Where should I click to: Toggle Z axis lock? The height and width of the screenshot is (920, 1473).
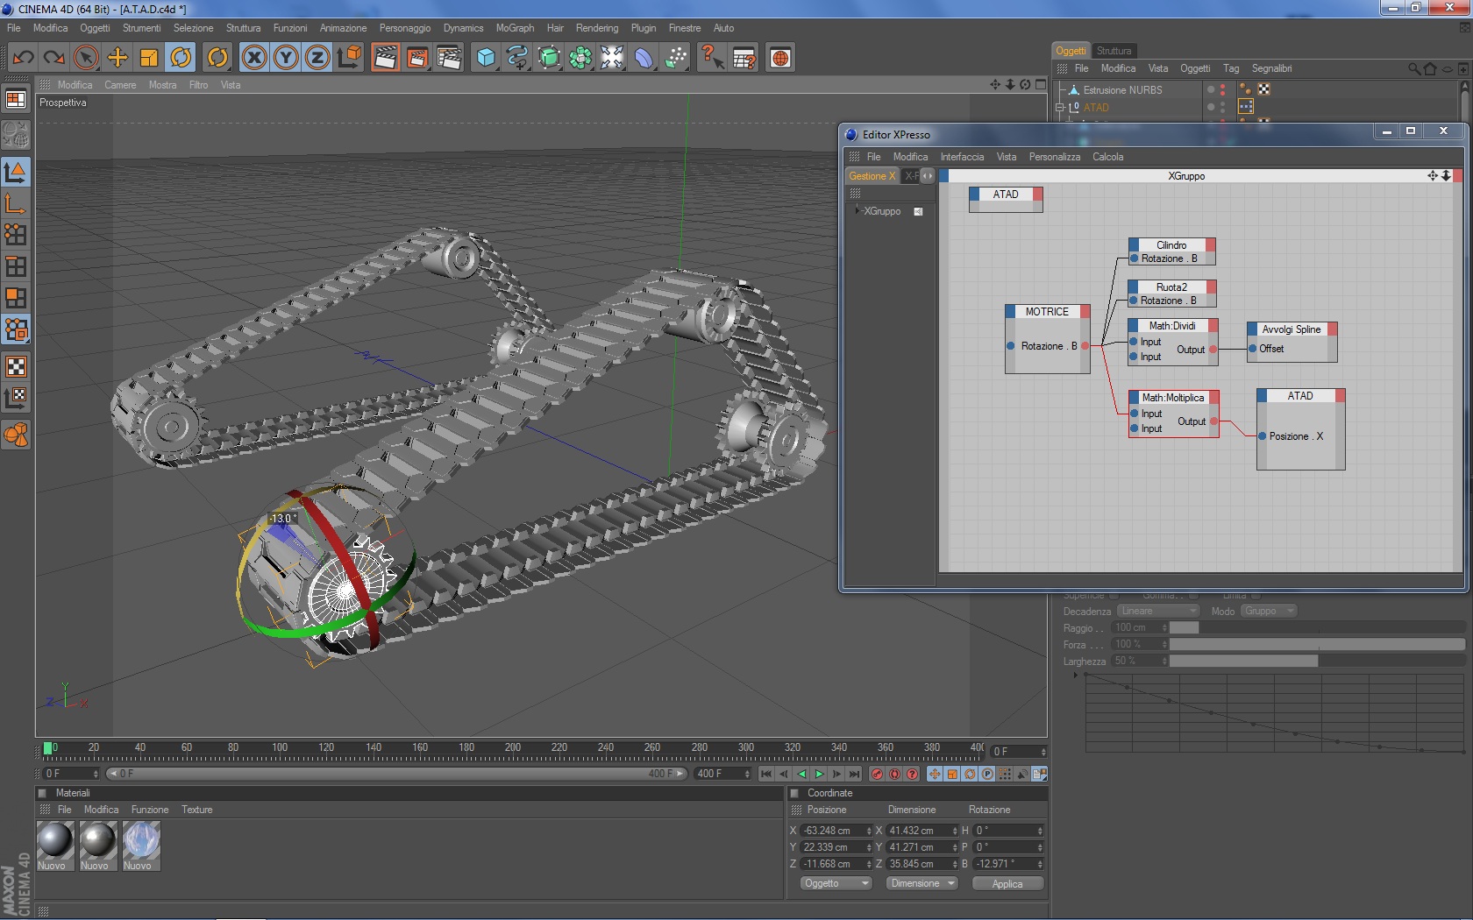[317, 58]
